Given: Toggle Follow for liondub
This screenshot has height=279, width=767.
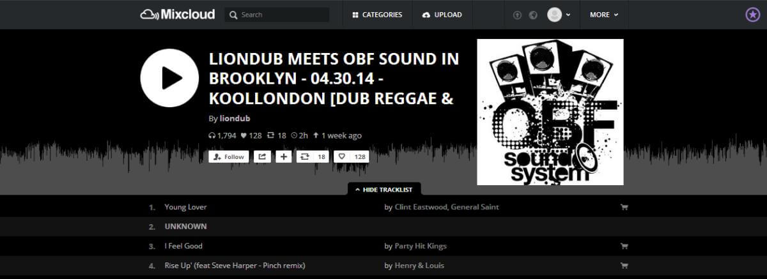Looking at the screenshot, I should pyautogui.click(x=229, y=156).
